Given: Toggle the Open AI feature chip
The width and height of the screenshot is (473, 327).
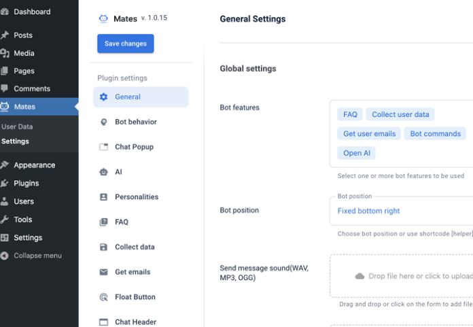Looking at the screenshot, I should coord(356,153).
